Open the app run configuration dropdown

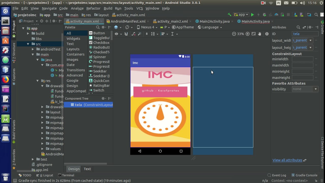241,15
